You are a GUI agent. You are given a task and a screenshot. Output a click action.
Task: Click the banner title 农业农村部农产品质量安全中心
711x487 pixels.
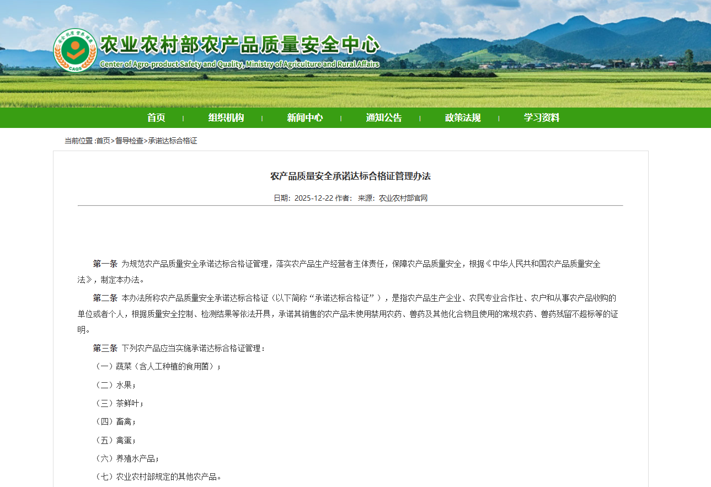[239, 46]
